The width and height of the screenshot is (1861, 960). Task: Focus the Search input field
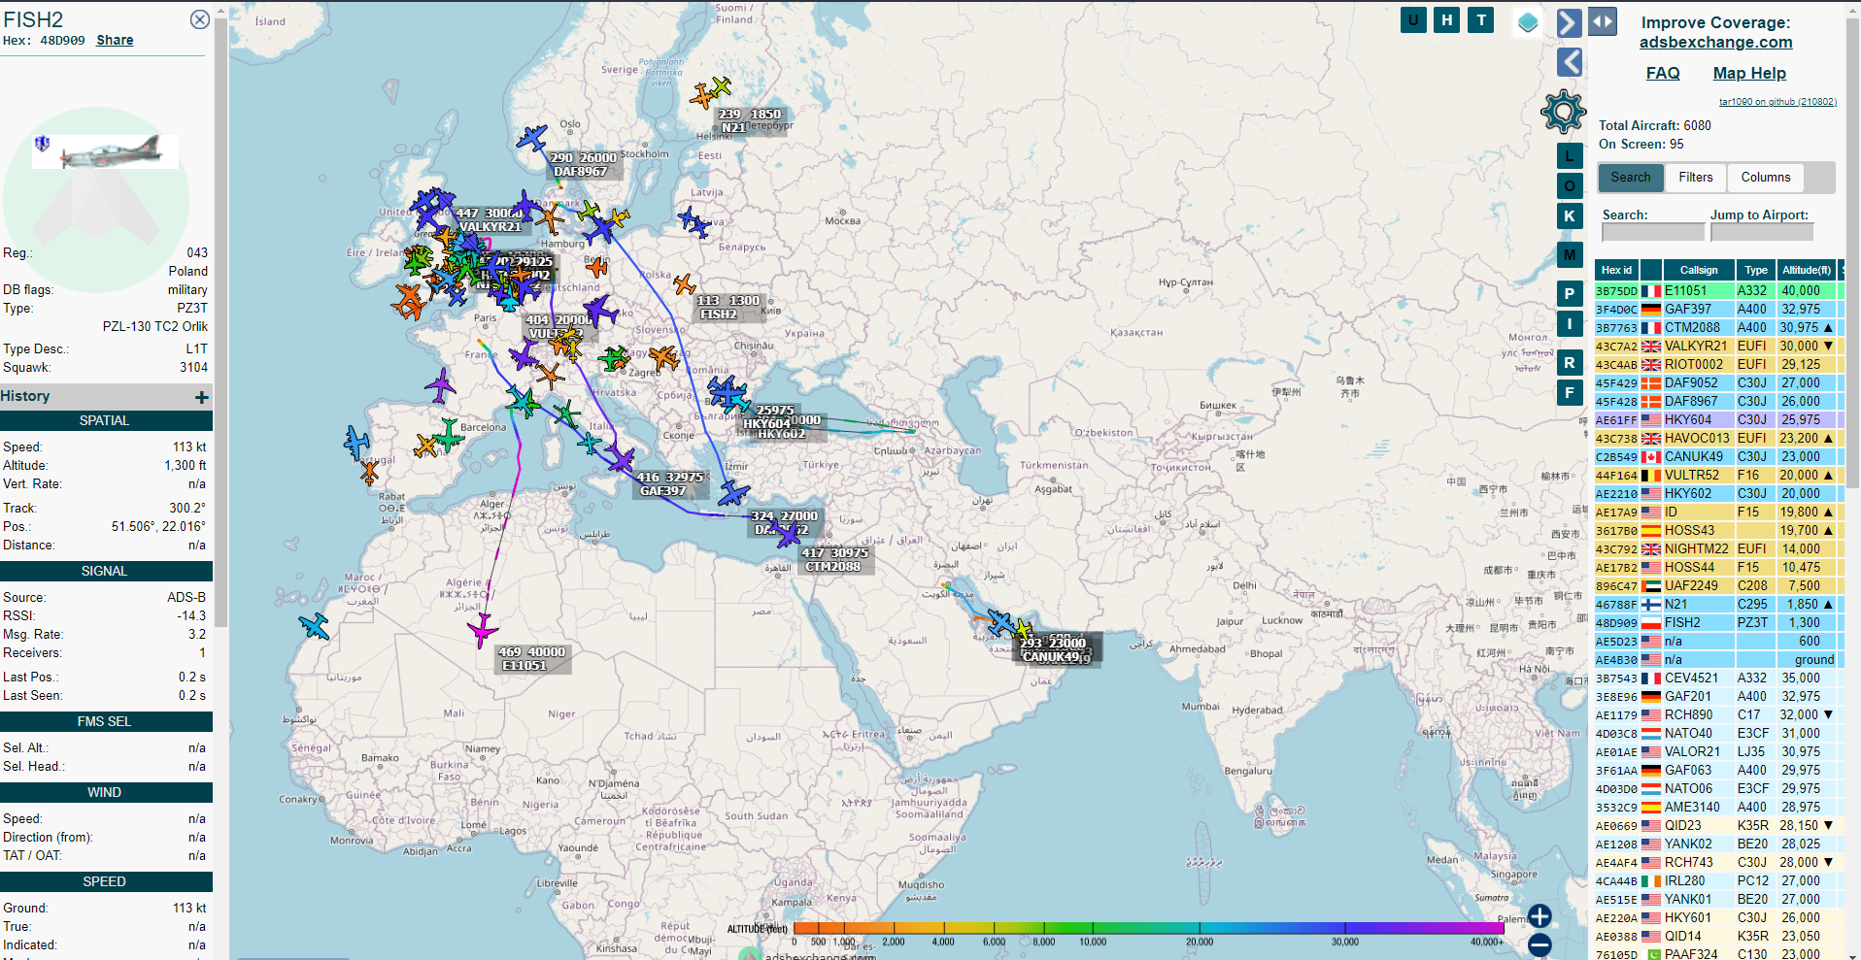[x=1652, y=232]
